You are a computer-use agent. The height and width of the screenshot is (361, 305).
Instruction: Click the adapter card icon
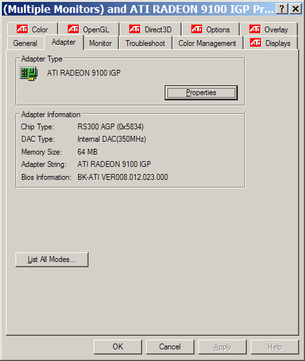pos(28,74)
